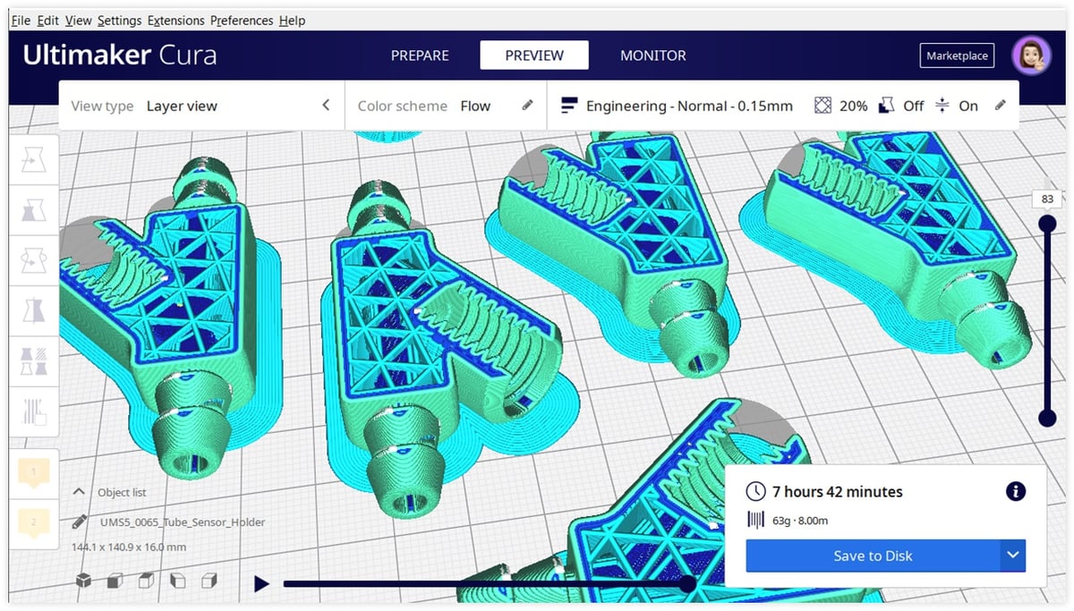Viewport: 1074px width, 611px height.
Task: Click upper handle of layer slider
Action: click(1046, 223)
